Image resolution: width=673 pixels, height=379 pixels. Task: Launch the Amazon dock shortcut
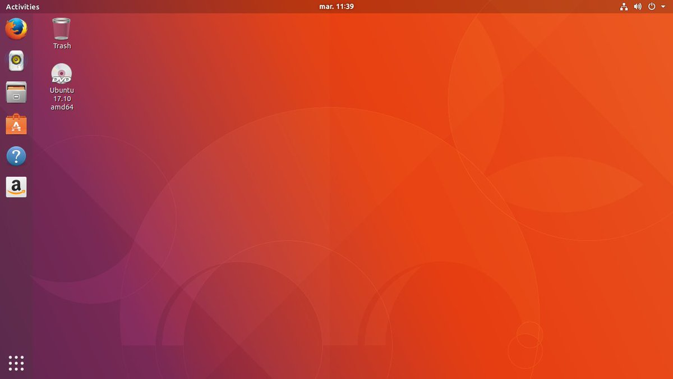click(x=16, y=188)
